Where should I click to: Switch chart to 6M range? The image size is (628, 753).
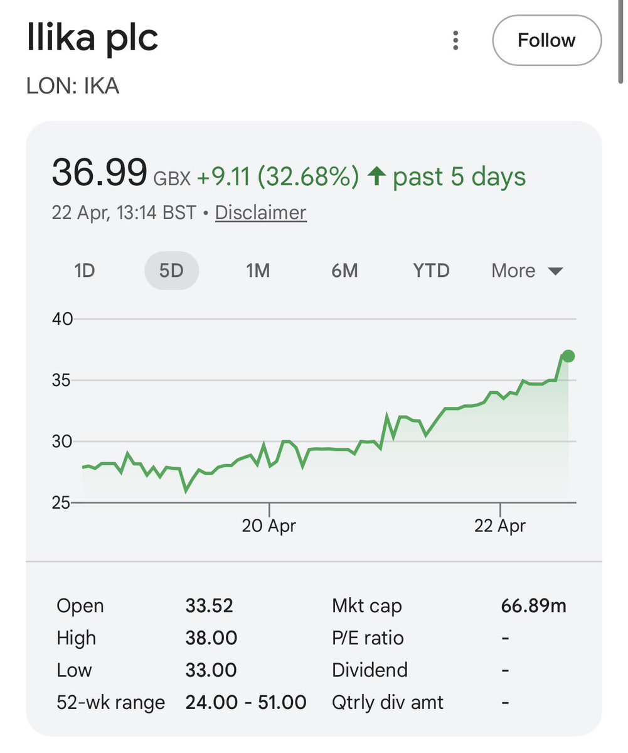pyautogui.click(x=344, y=271)
